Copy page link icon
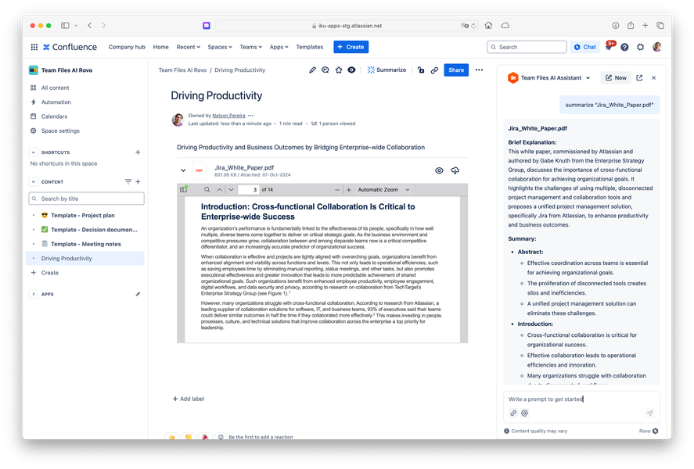 (435, 70)
